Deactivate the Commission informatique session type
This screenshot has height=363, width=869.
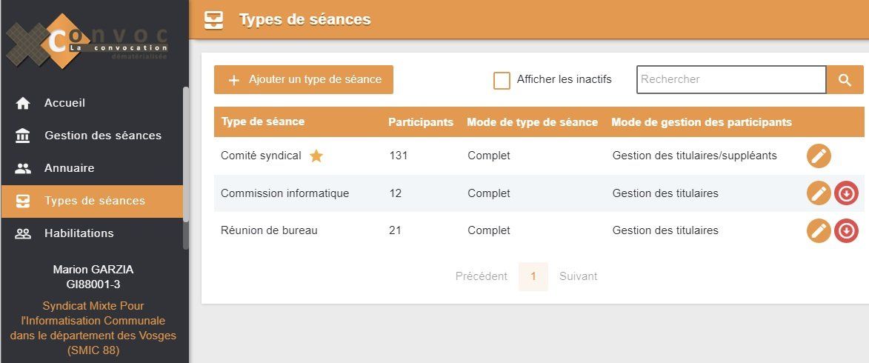(846, 193)
